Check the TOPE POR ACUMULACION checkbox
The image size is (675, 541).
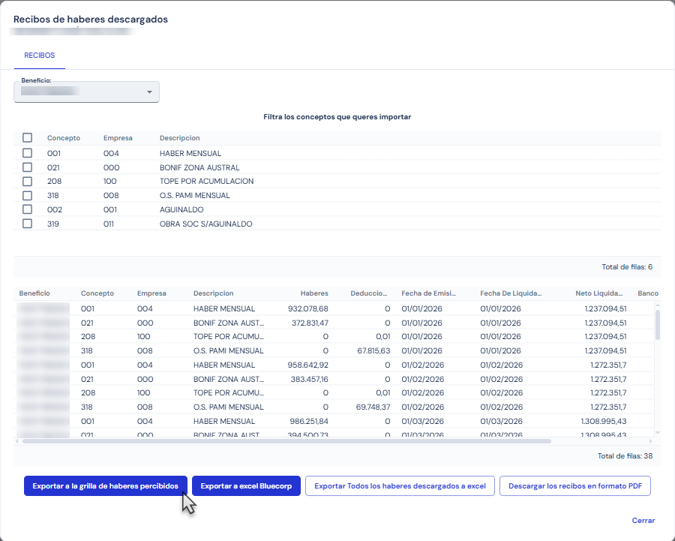[x=27, y=182]
